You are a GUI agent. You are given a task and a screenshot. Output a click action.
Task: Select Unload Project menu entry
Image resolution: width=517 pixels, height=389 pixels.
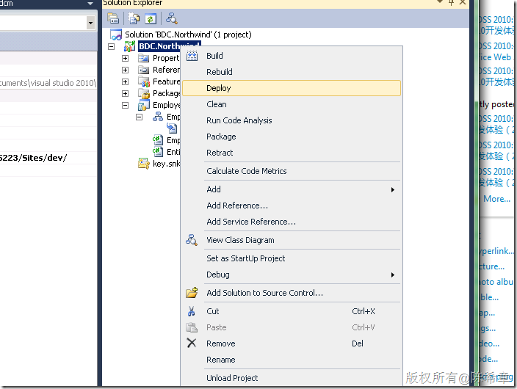[292, 378]
